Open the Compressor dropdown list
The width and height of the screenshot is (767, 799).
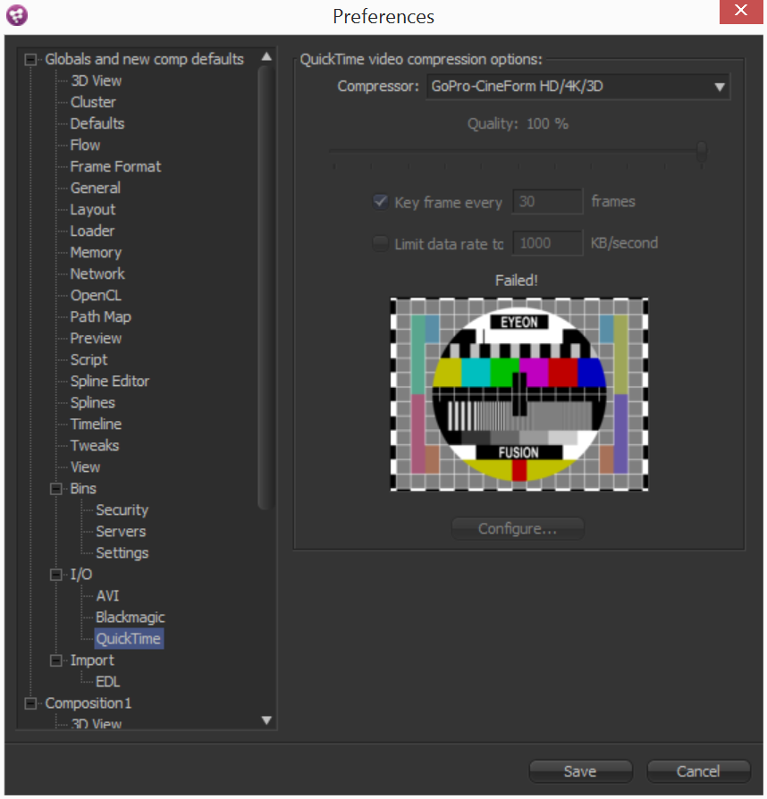(x=577, y=87)
